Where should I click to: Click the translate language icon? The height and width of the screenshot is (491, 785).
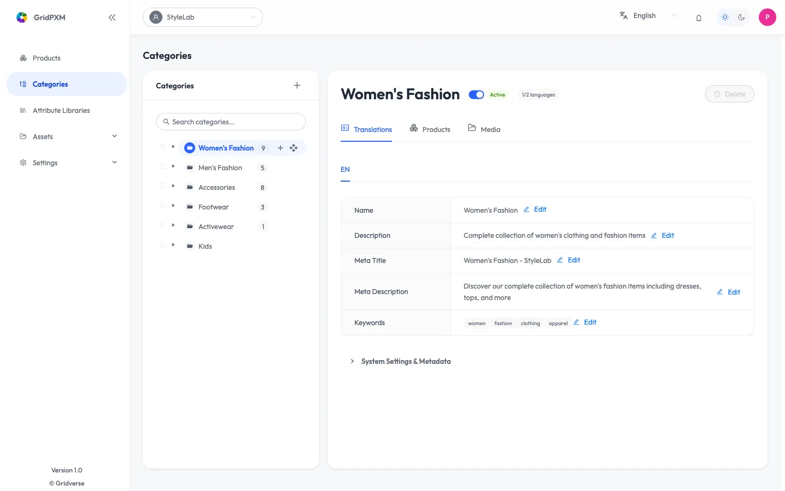[624, 16]
